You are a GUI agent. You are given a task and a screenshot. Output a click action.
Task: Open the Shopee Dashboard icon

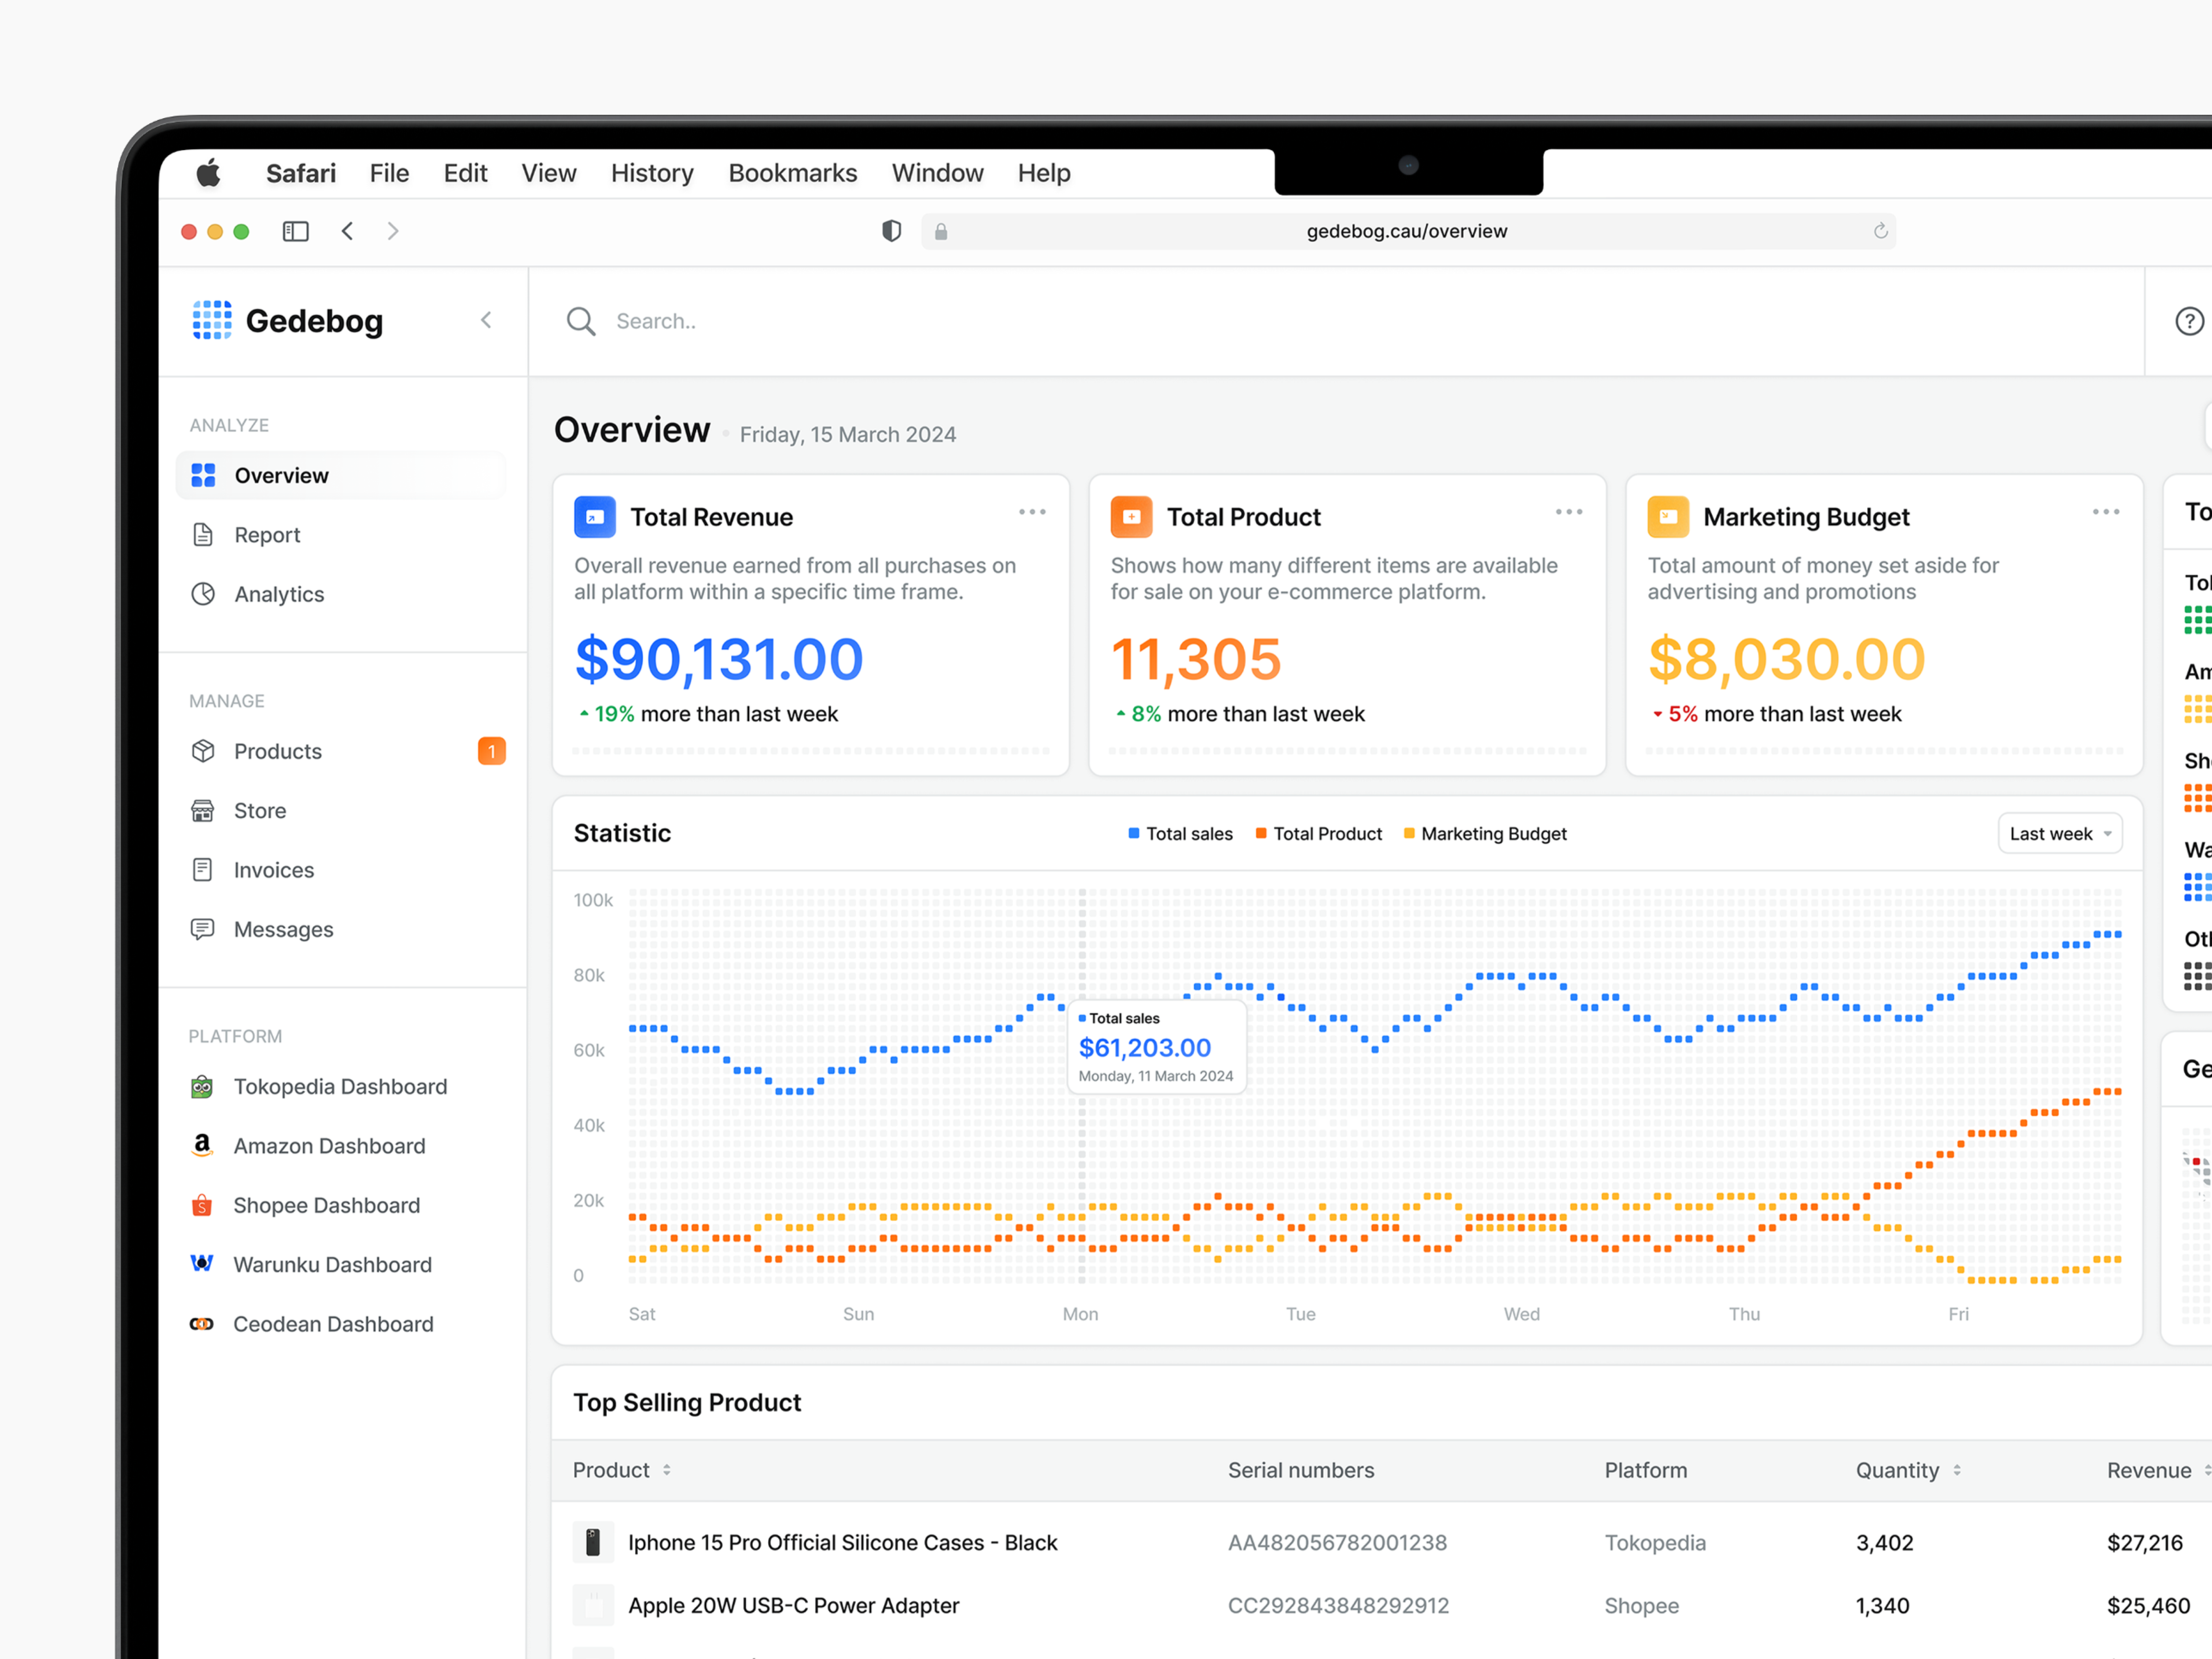point(202,1205)
